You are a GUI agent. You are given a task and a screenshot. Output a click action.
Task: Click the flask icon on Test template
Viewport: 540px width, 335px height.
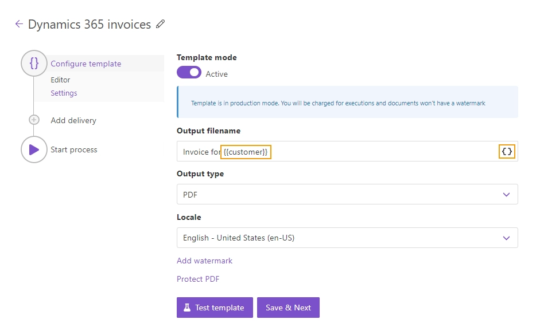pyautogui.click(x=187, y=308)
